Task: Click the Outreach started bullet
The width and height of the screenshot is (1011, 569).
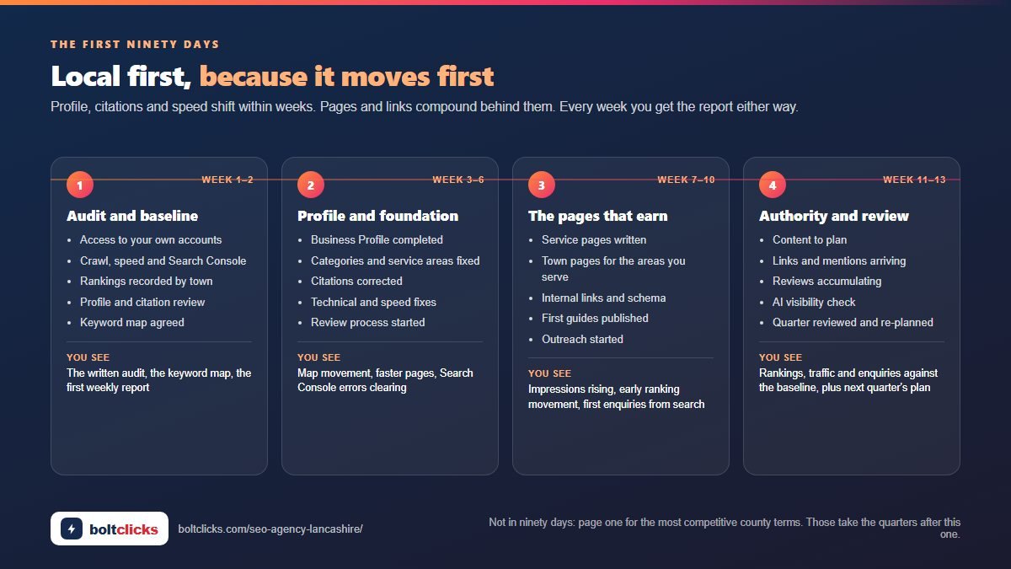Action: 582,339
